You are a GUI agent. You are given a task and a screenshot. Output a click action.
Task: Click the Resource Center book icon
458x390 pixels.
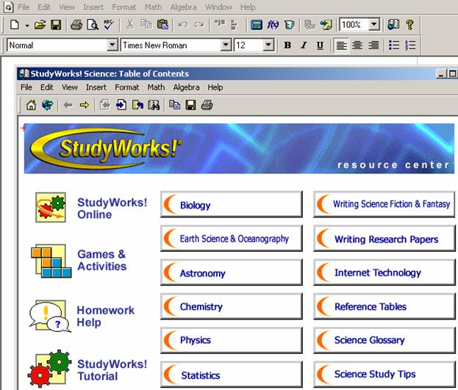(393, 25)
